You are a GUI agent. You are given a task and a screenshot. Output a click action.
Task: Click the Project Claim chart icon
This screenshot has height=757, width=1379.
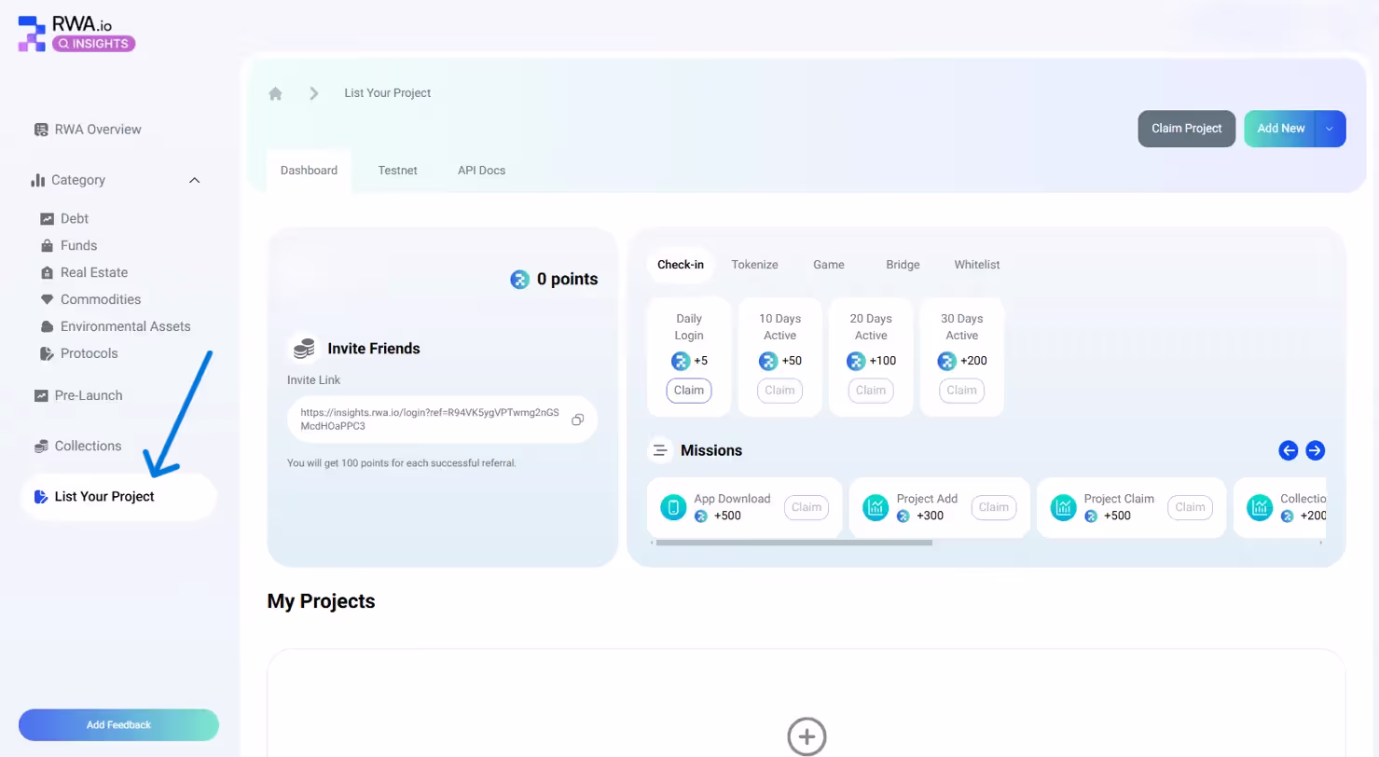(x=1063, y=507)
